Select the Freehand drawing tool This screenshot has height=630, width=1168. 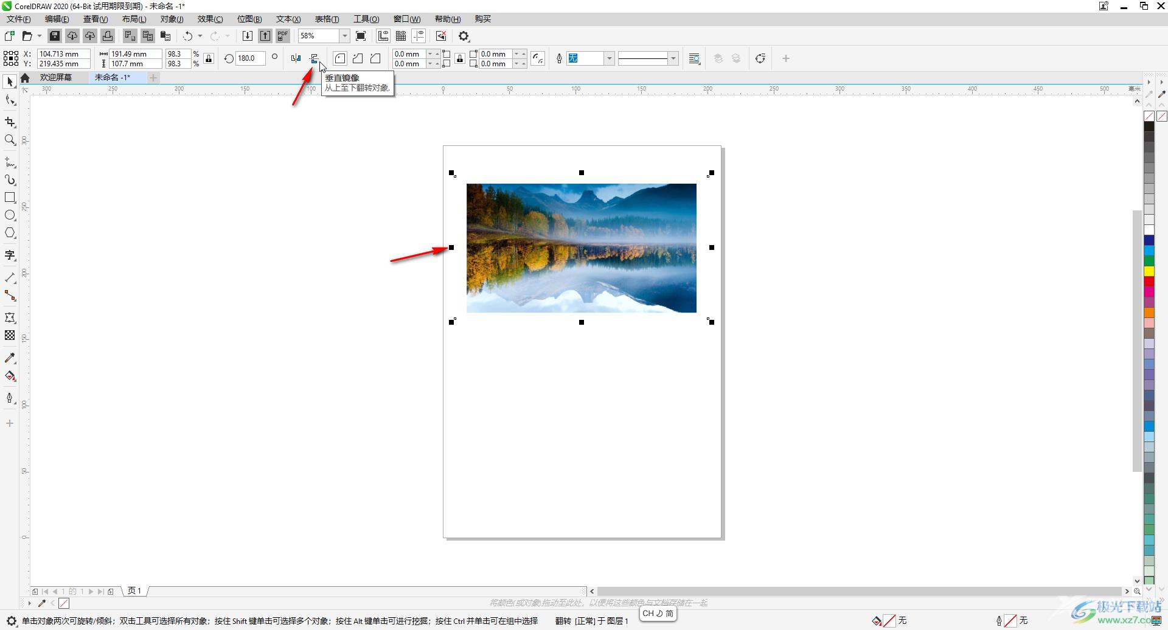pyautogui.click(x=10, y=162)
